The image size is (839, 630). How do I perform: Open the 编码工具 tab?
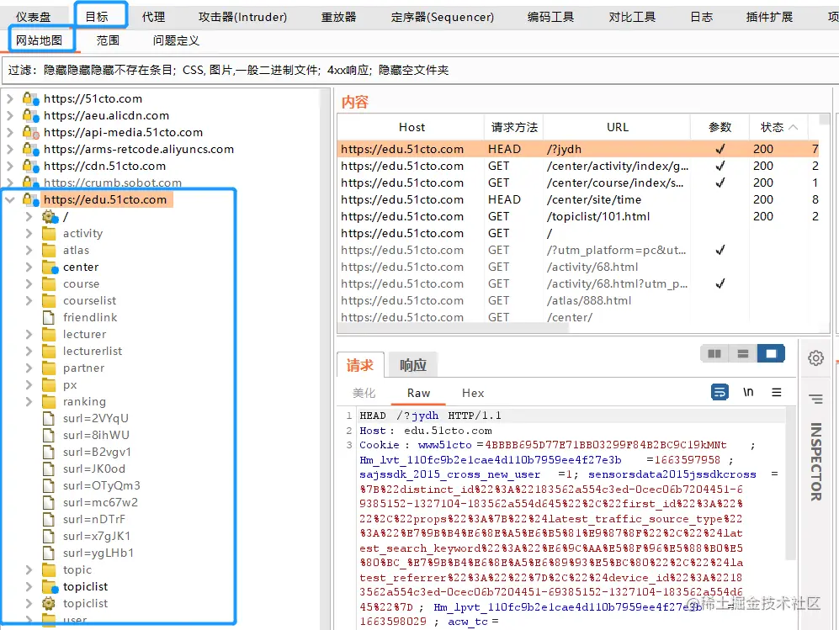[550, 17]
